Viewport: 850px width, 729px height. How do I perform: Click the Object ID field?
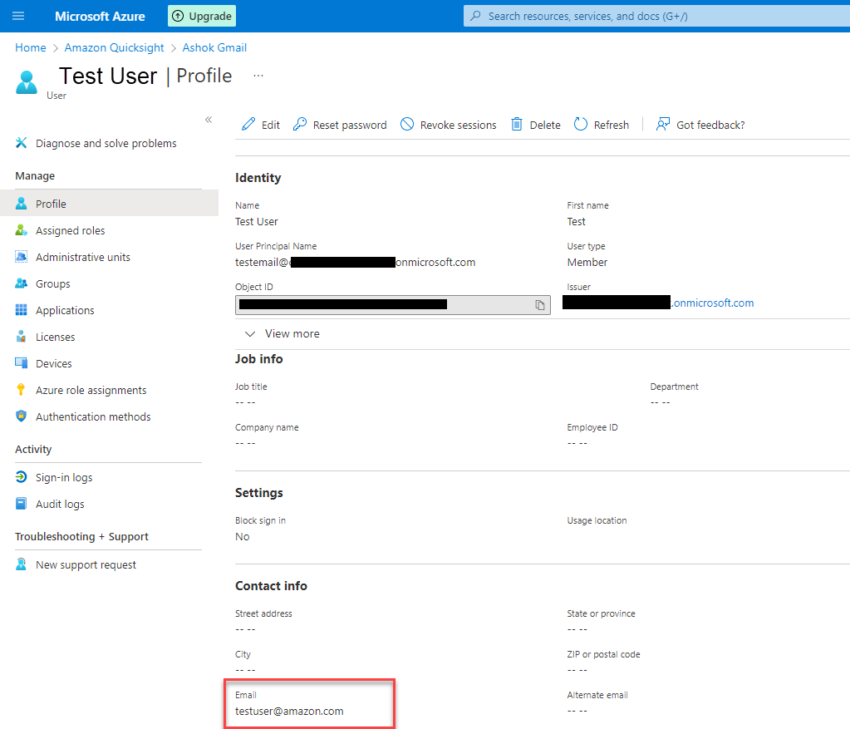click(392, 305)
